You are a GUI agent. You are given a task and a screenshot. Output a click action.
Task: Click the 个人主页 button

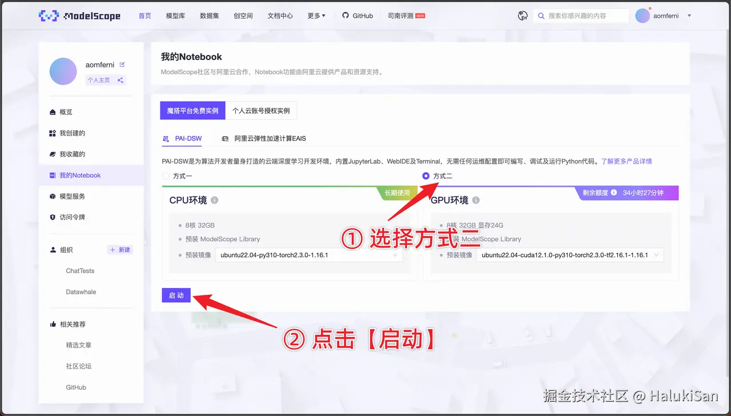tap(99, 80)
